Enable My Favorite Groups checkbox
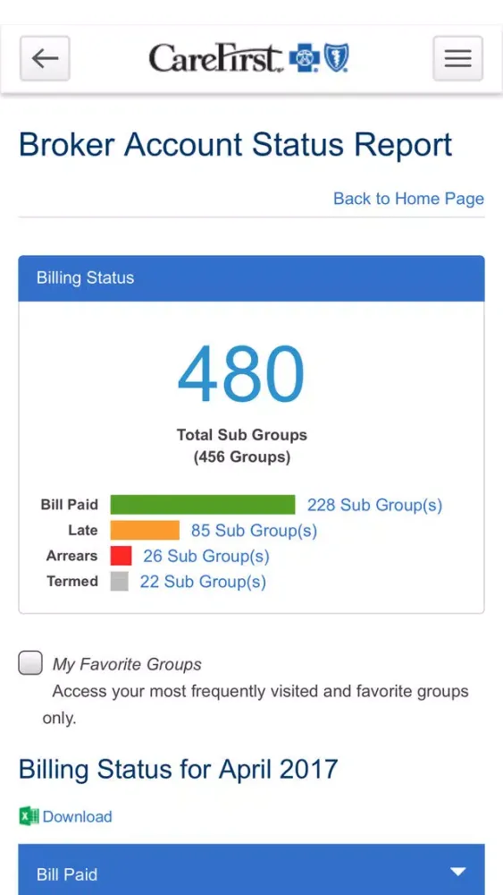Screen dimensions: 503x895 pos(30,663)
